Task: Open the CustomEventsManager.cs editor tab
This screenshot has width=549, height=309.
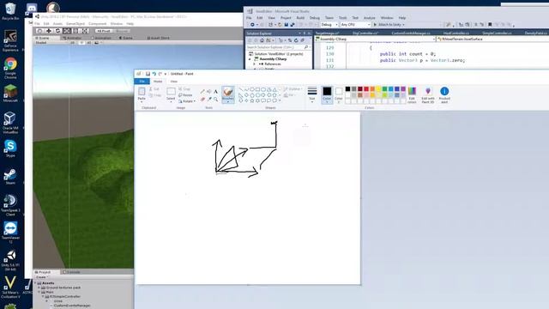Action: tap(411, 33)
